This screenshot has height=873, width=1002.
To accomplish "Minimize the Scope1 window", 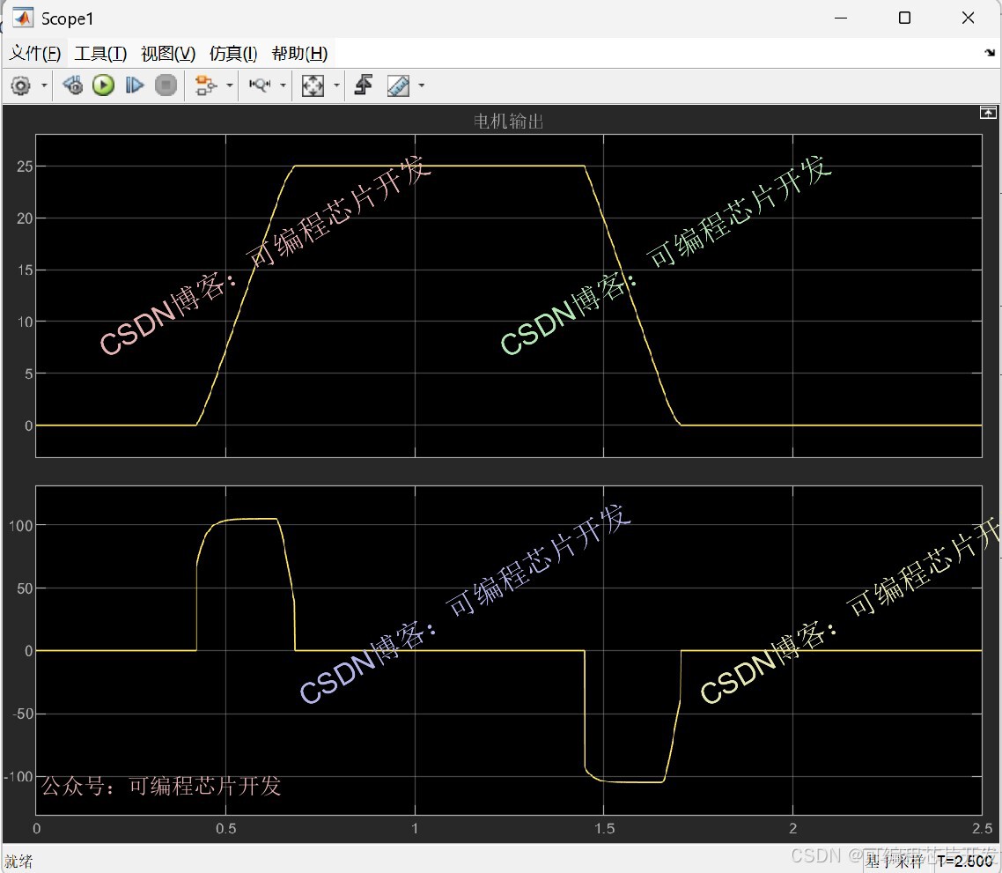I will coord(841,18).
